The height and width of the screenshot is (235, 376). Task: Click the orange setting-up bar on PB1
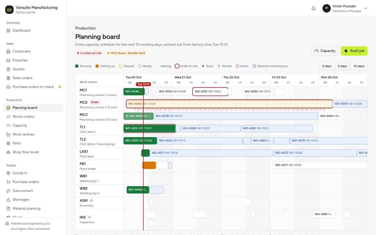(x=149, y=165)
